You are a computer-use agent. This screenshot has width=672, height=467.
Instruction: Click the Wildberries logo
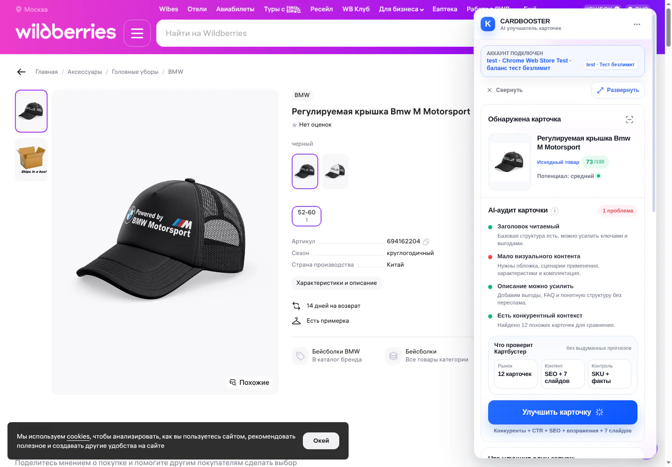pos(66,32)
